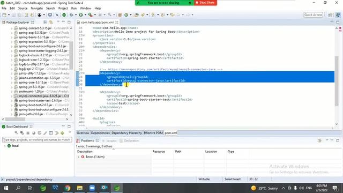Toggle fold marker on line 20 dependencies
This screenshot has width=343, height=193.
point(84,47)
